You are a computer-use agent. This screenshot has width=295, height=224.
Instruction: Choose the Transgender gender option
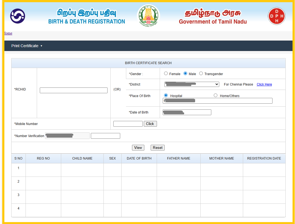pyautogui.click(x=201, y=73)
